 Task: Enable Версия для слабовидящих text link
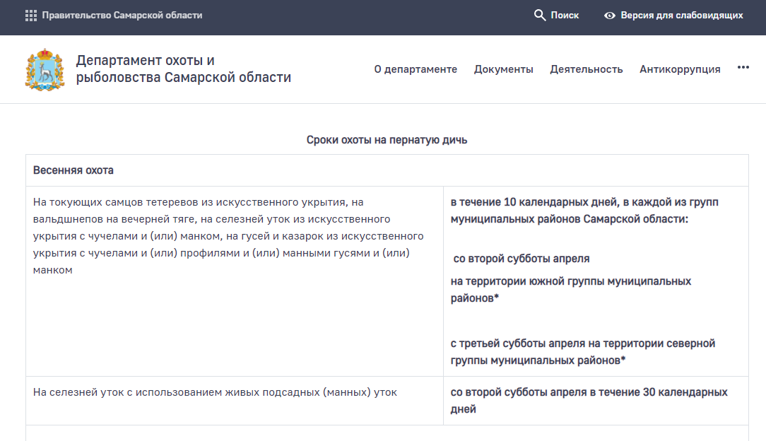point(681,15)
